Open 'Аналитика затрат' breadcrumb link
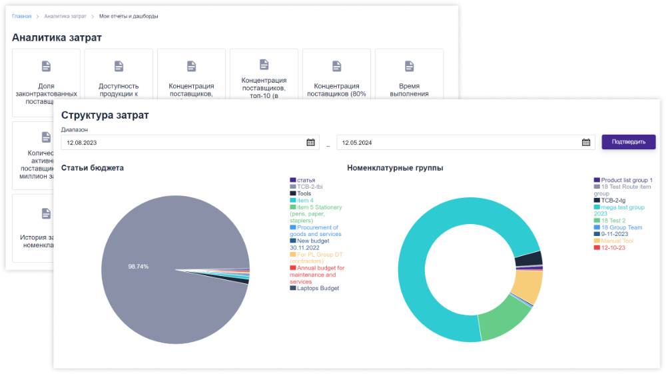 click(65, 16)
